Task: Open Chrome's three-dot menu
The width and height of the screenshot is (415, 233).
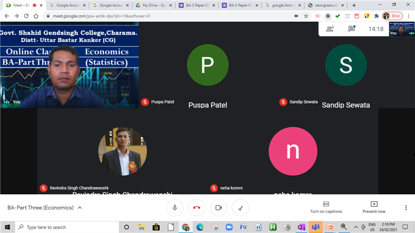Action: click(x=409, y=16)
